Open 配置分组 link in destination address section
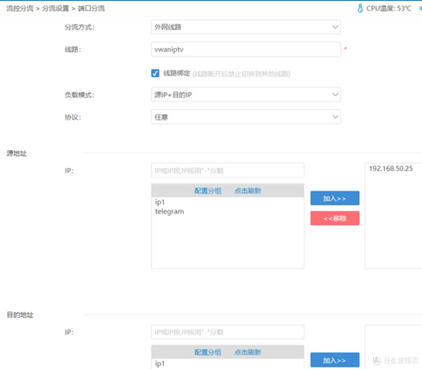 [x=207, y=352]
